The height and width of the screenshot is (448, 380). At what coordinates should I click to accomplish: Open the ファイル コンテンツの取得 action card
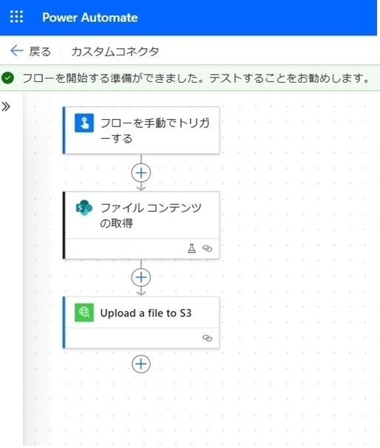(141, 225)
